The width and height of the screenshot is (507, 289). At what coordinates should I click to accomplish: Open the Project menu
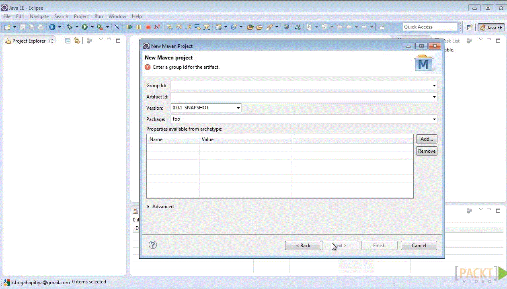[81, 16]
